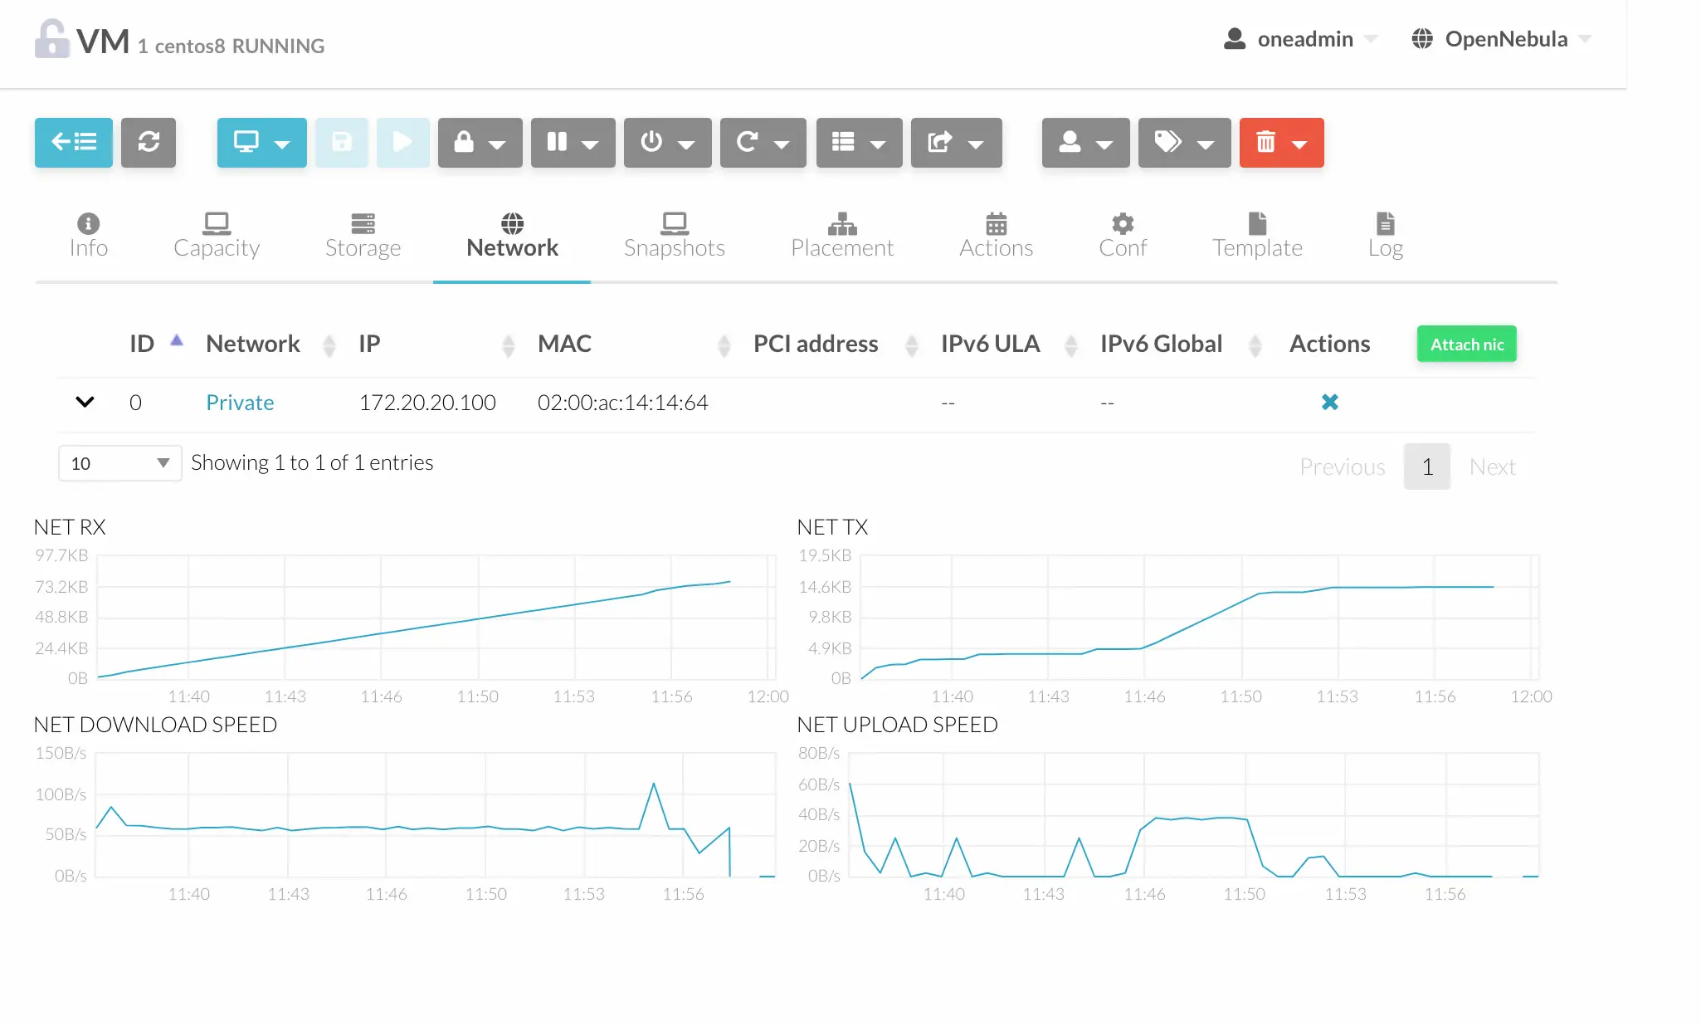Open the Template tab
Image resolution: width=1701 pixels, height=1026 pixels.
(1257, 237)
